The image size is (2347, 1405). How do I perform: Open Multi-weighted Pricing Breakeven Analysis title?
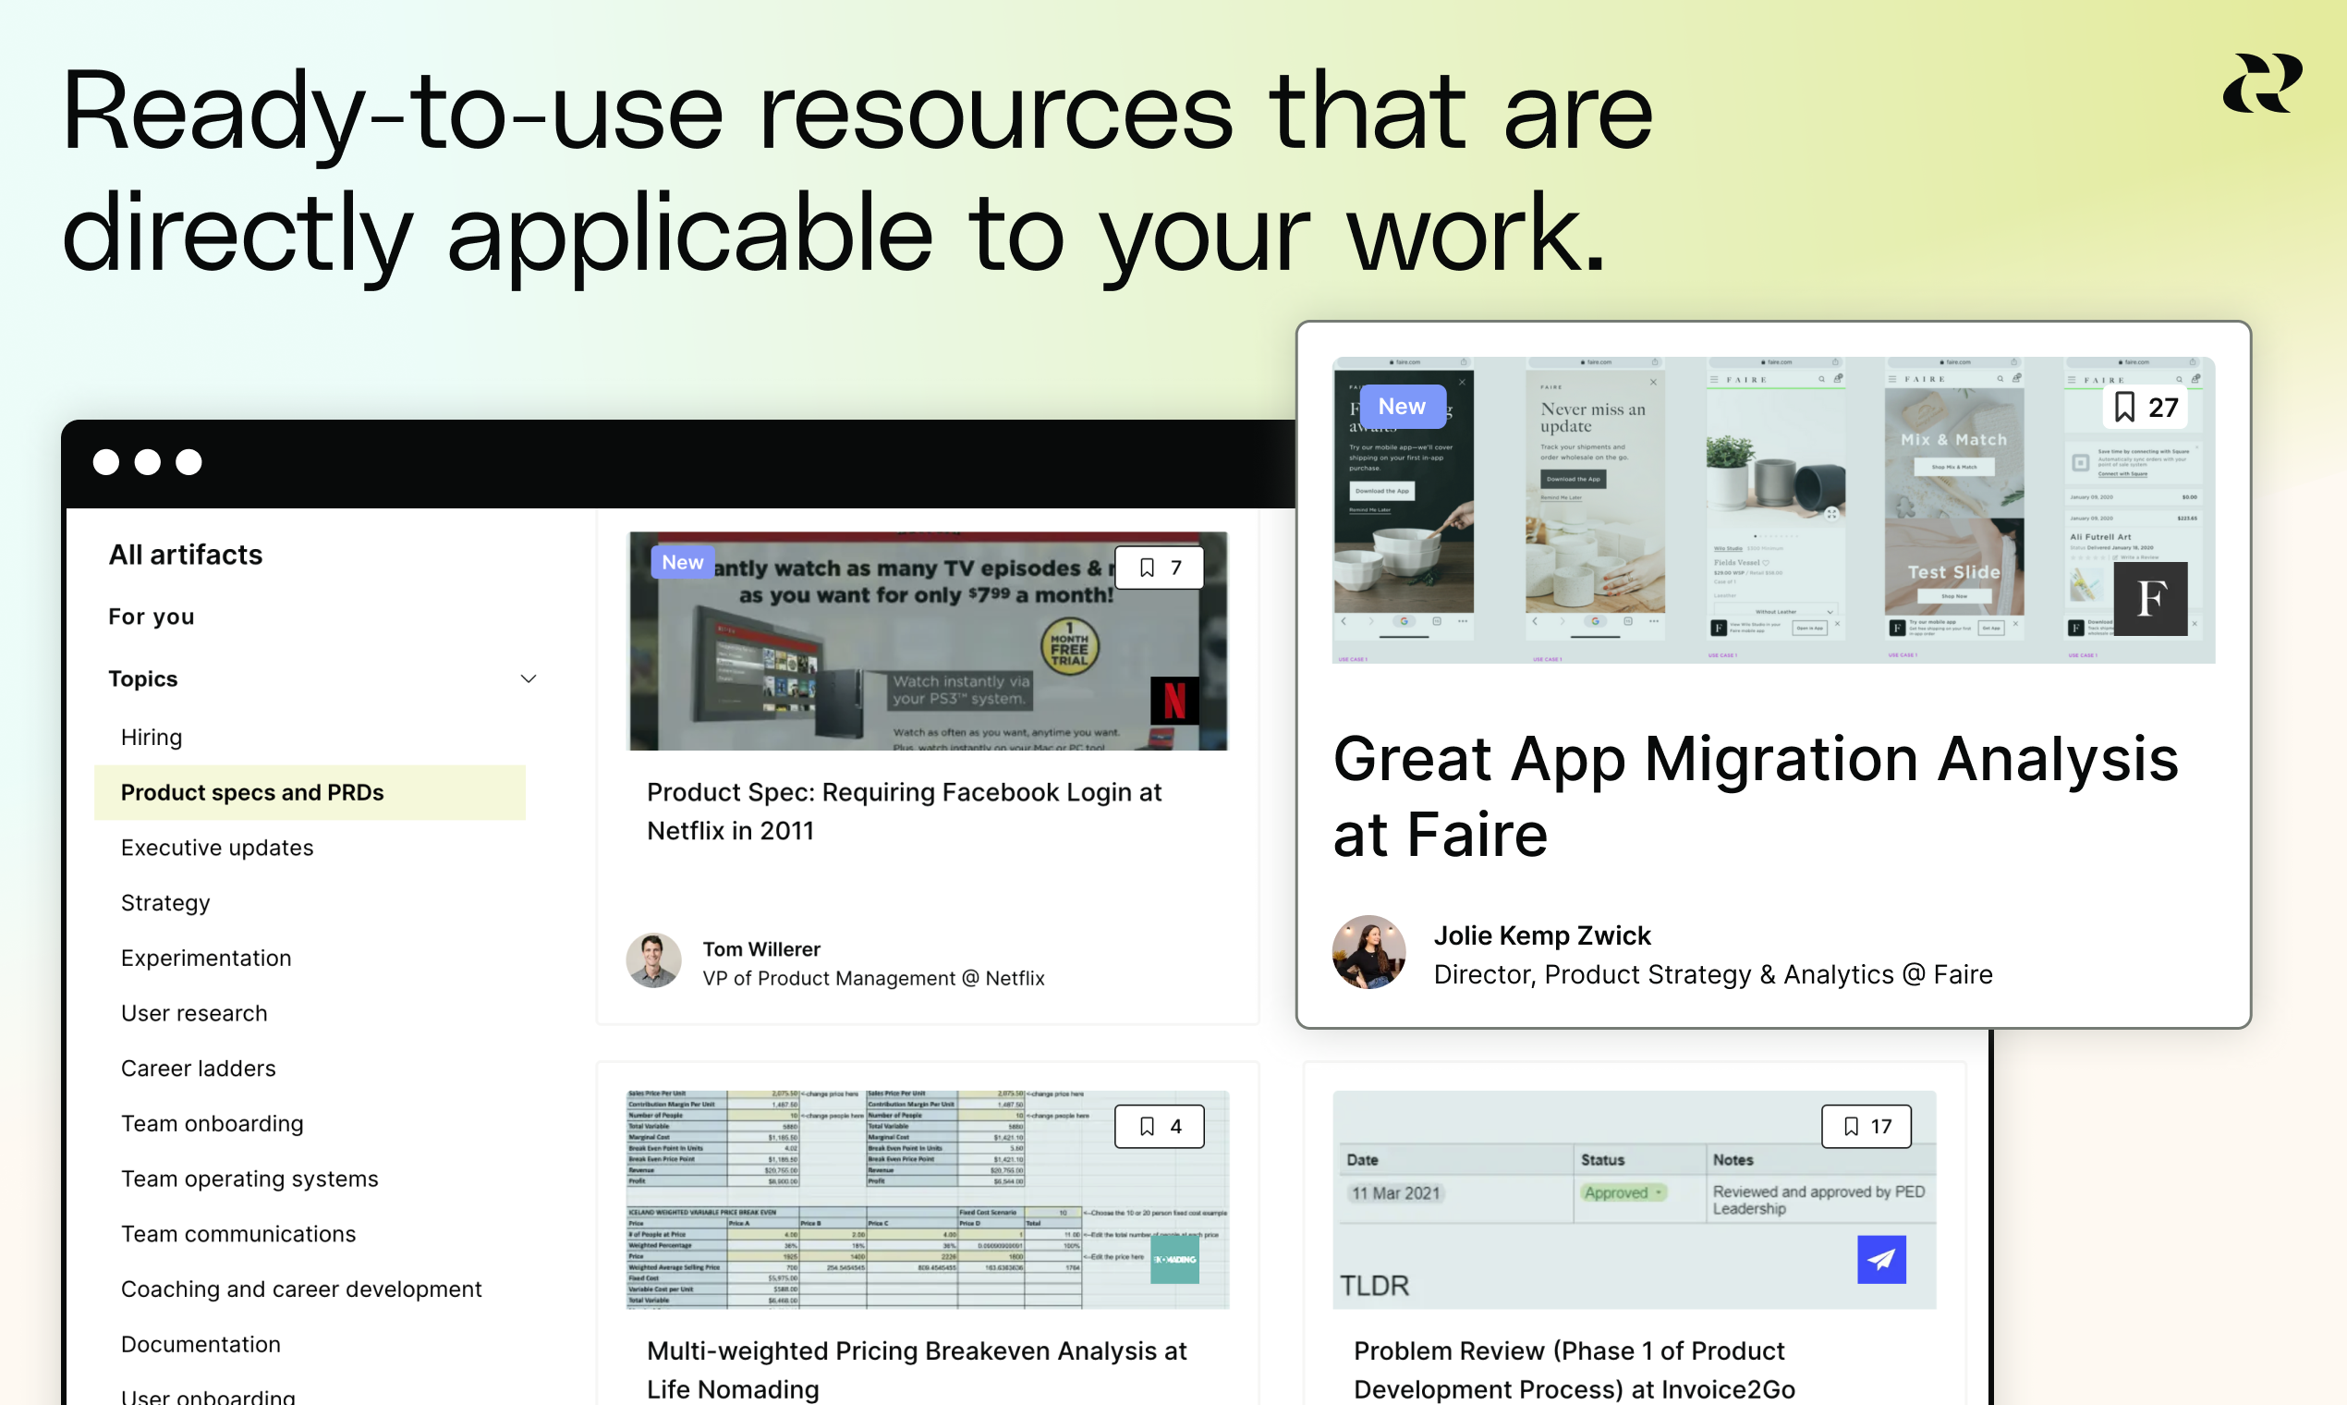point(916,1370)
